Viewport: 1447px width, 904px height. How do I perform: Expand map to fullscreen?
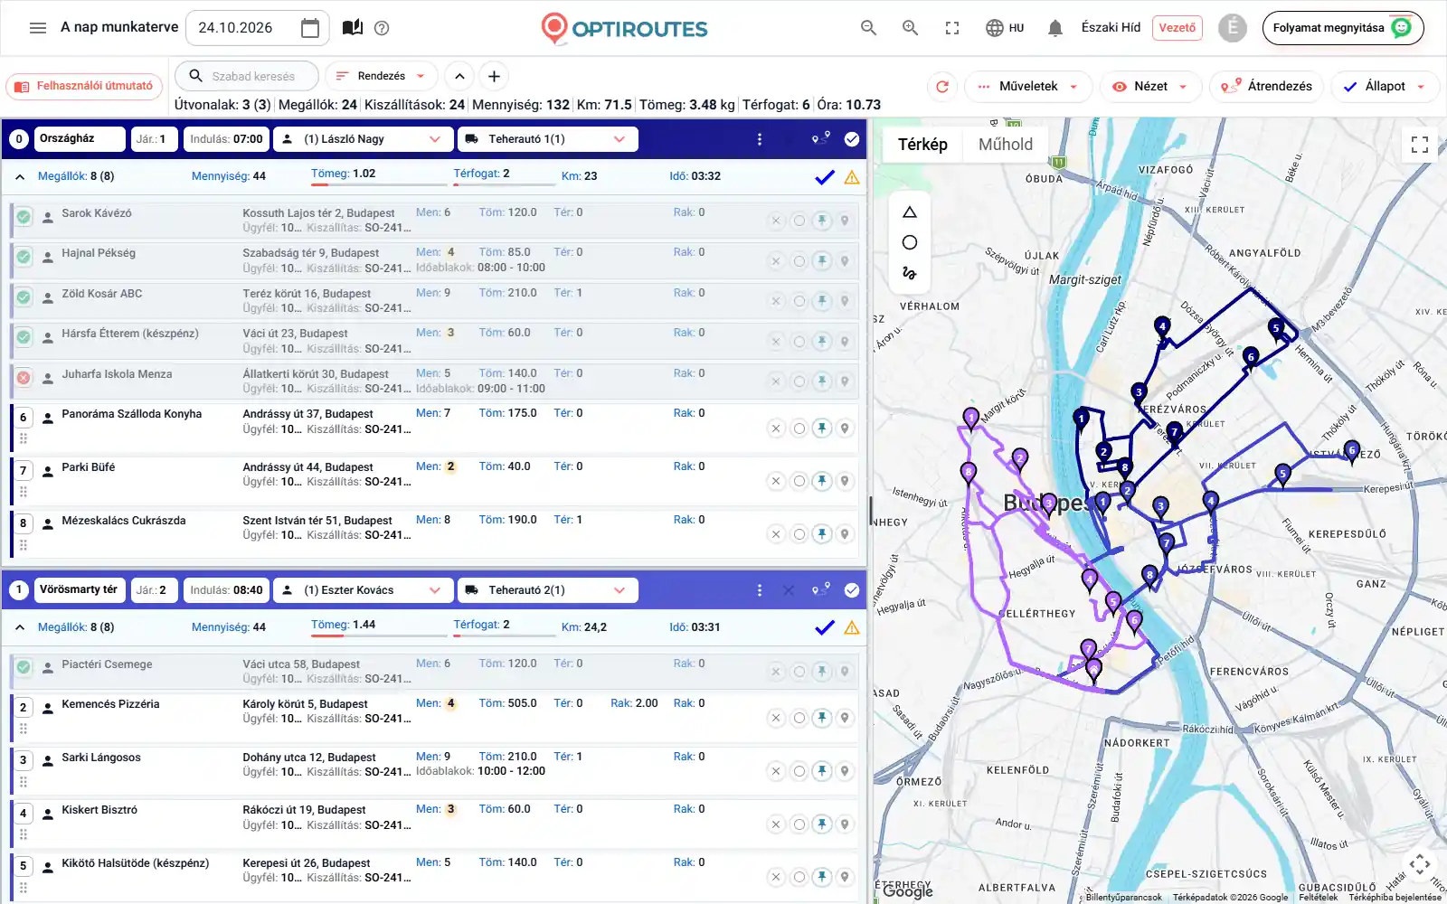pyautogui.click(x=1420, y=145)
